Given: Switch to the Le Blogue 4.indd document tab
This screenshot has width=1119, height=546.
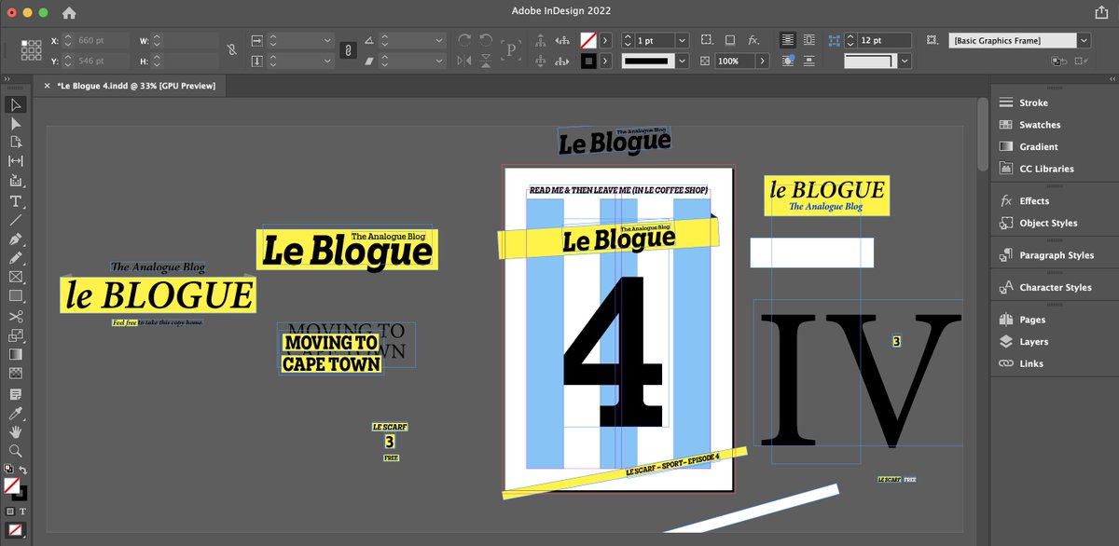Looking at the screenshot, I should coord(136,86).
